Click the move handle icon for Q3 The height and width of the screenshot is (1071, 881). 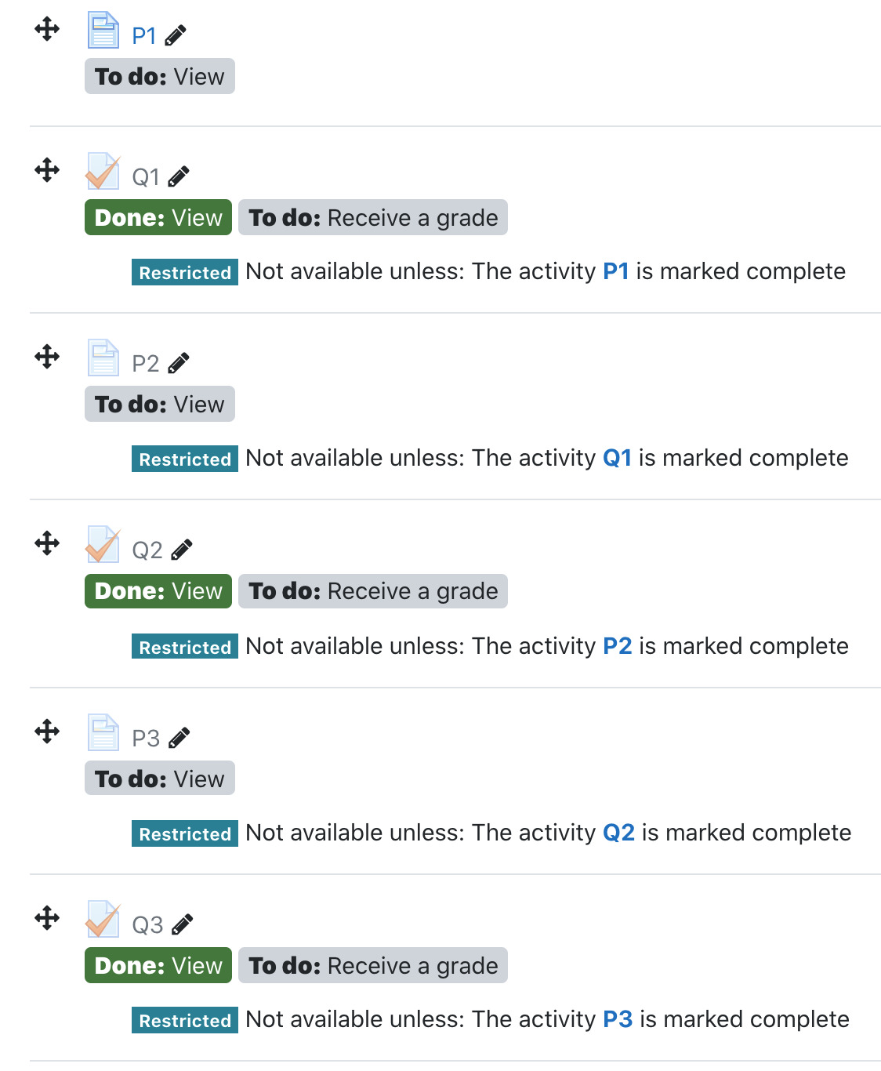(47, 917)
